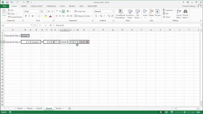Open Sort & Filter menu
The width and height of the screenshot is (203, 114).
click(x=179, y=14)
